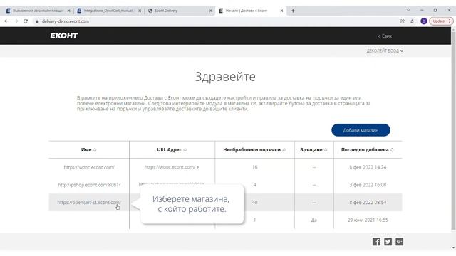Screen dimensions: 456x256
Task: Open the Език language menu
Action: tap(385, 36)
